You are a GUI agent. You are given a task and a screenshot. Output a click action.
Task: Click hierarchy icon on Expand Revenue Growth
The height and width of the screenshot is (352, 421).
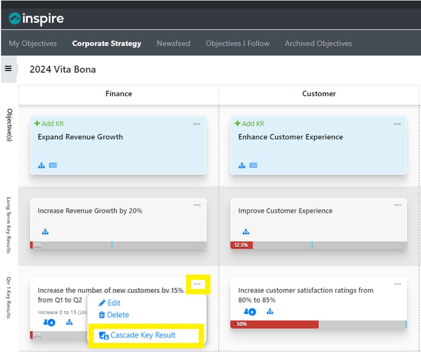pyautogui.click(x=42, y=166)
